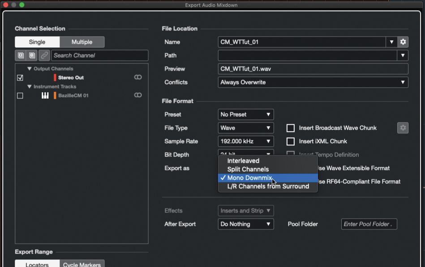
Task: Click the link channels chain icon
Action: click(44, 55)
